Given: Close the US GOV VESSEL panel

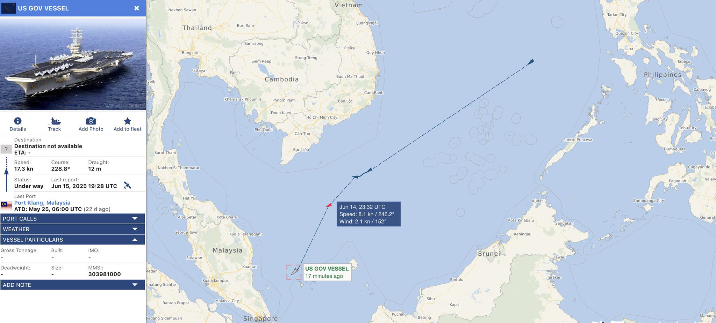Looking at the screenshot, I should point(137,8).
